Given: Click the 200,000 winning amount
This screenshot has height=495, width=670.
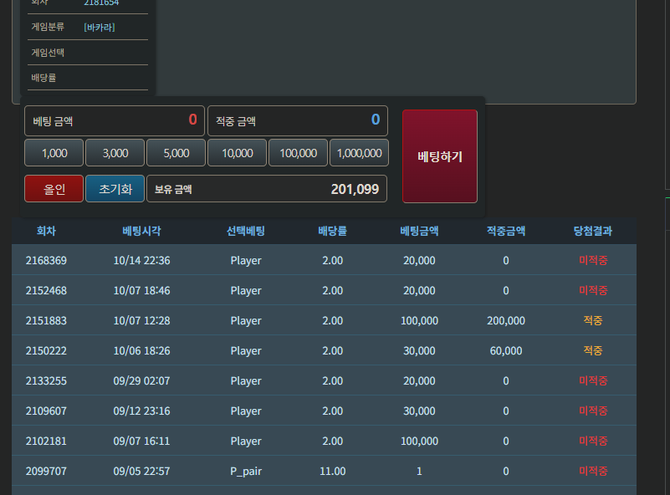Looking at the screenshot, I should coord(506,321).
